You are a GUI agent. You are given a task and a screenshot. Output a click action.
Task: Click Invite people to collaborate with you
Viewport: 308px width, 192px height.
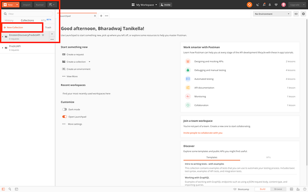(203, 133)
